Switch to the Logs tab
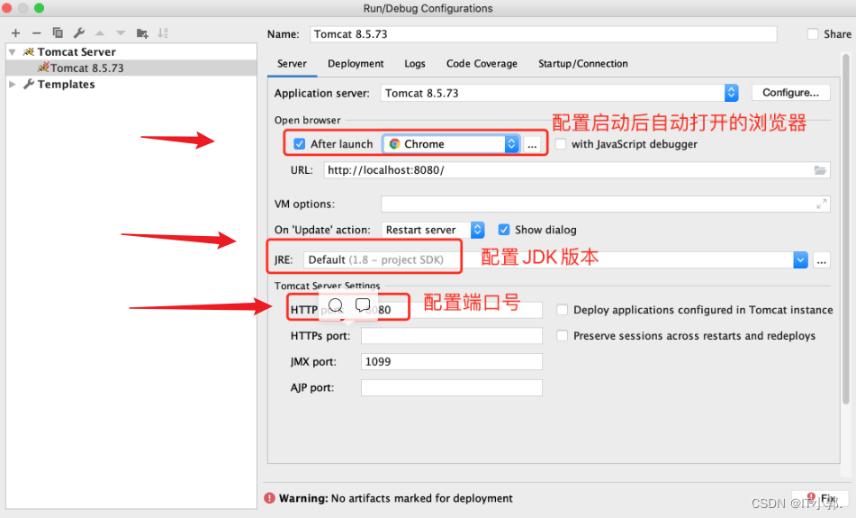The width and height of the screenshot is (856, 518). pos(415,63)
